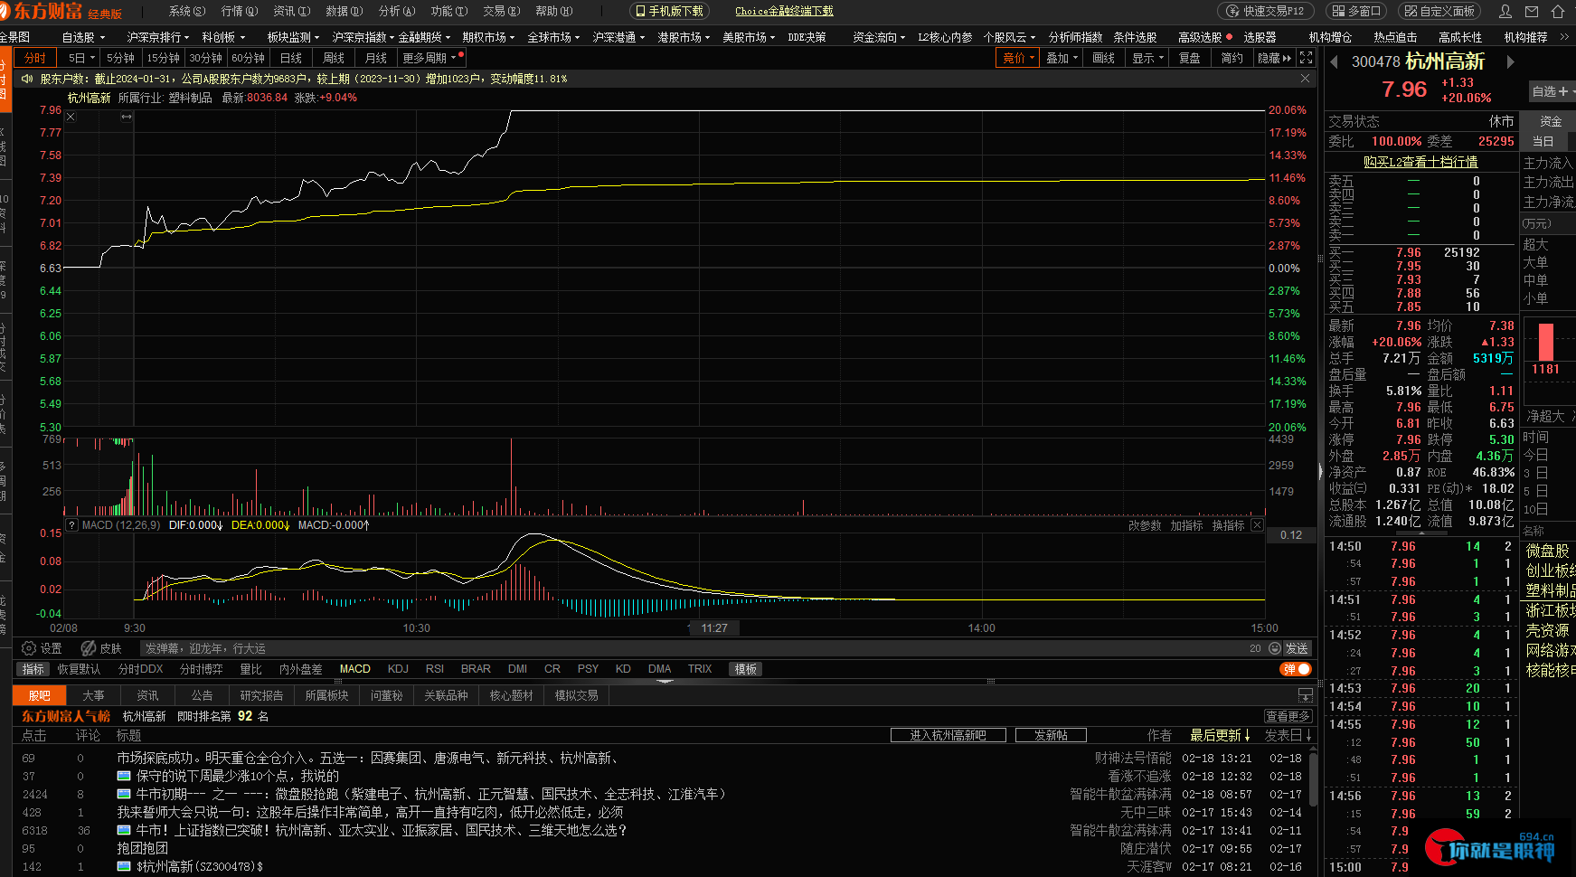Switch to the 日线 daily chart tab
The width and height of the screenshot is (1576, 877).
(x=291, y=58)
